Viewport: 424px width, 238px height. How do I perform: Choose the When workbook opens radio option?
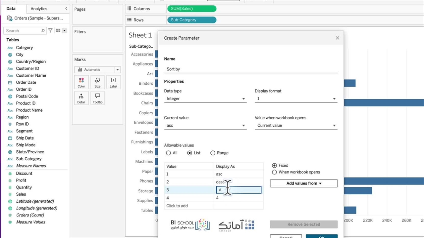(274, 172)
